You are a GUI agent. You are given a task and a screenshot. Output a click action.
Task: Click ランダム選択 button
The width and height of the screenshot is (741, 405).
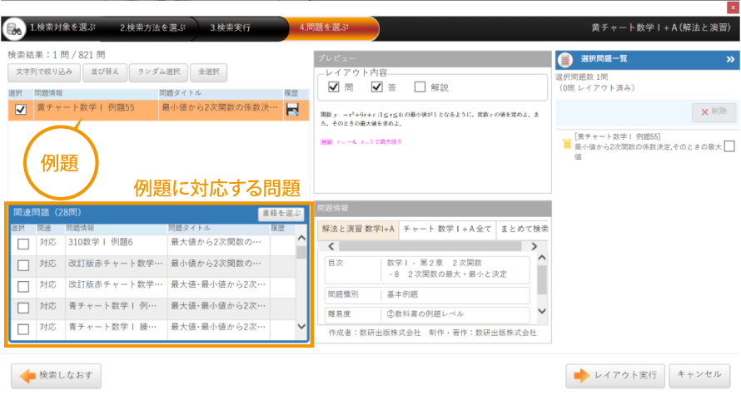point(158,72)
